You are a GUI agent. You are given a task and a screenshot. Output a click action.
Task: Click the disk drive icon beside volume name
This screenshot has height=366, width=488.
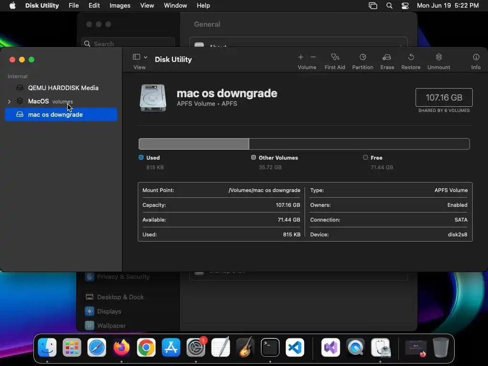tap(153, 98)
